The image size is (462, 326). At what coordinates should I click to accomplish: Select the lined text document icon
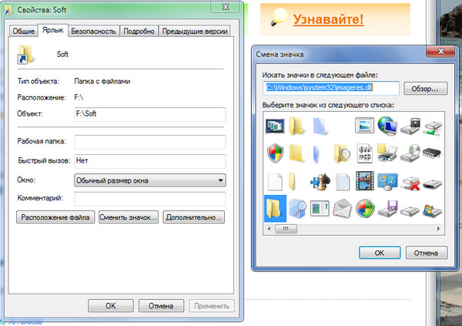342,182
